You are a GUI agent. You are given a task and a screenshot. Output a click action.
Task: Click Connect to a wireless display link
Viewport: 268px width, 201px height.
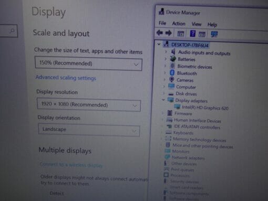[x=71, y=165]
